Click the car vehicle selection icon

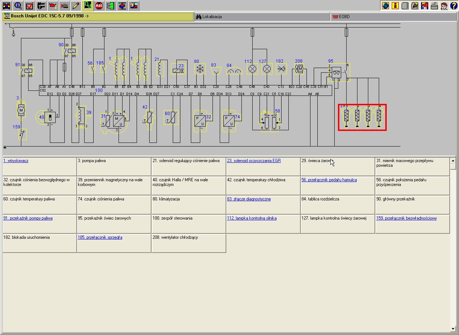pos(7,5)
